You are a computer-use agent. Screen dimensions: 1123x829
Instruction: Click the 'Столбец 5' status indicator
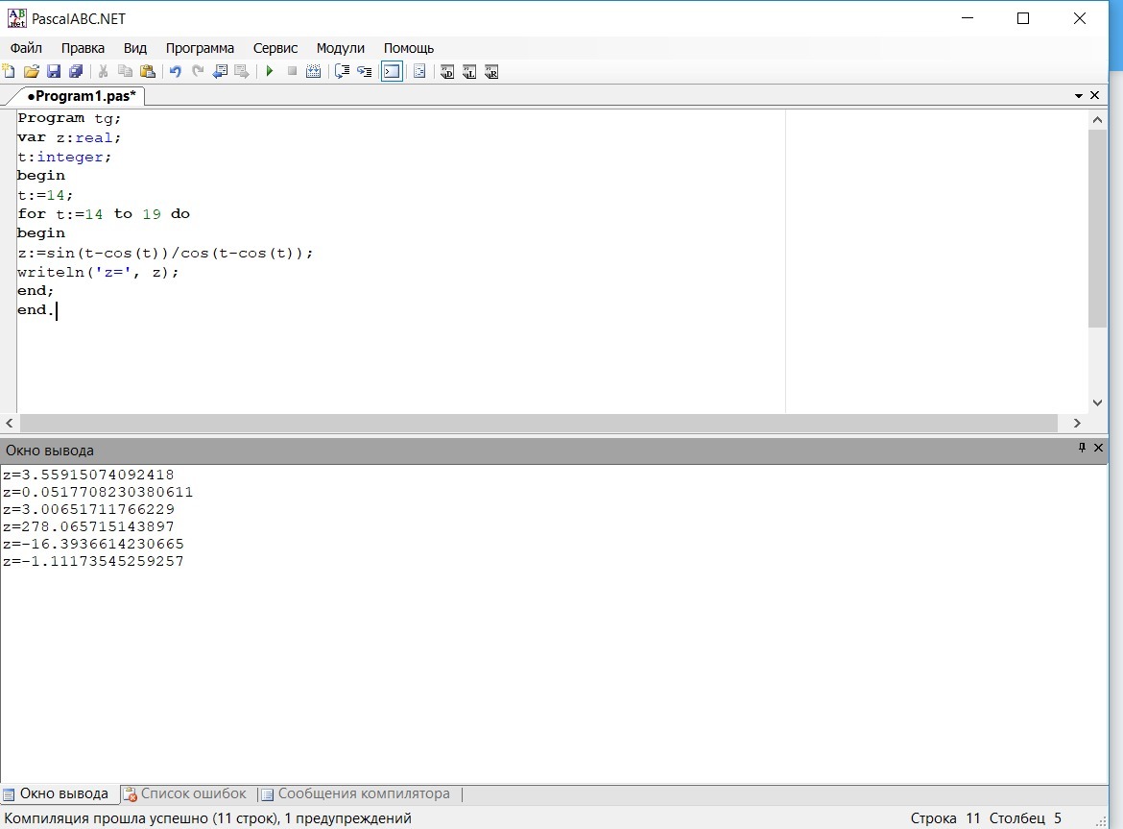pyautogui.click(x=1025, y=818)
